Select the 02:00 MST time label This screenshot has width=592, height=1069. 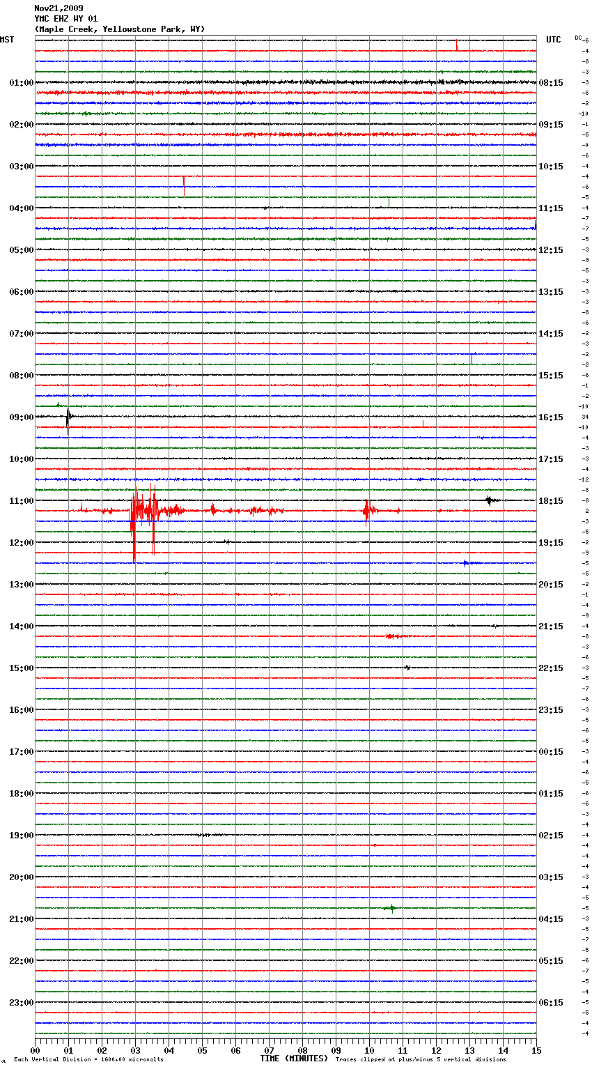22,125
